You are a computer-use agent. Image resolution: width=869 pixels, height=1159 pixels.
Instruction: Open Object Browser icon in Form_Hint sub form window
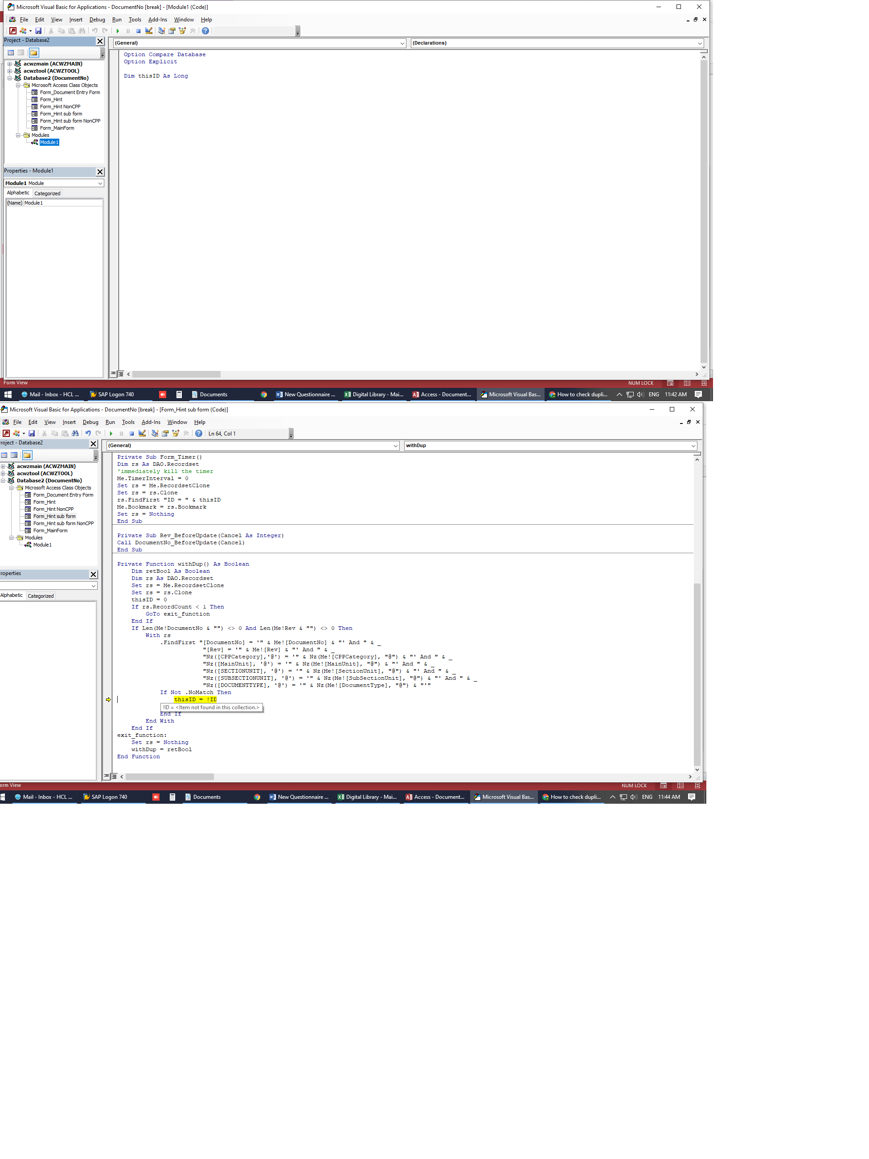176,433
